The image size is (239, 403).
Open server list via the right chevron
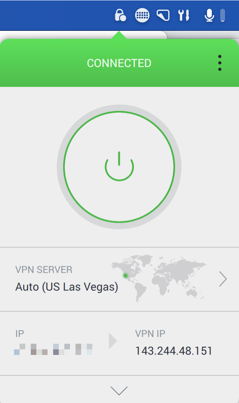tap(223, 279)
